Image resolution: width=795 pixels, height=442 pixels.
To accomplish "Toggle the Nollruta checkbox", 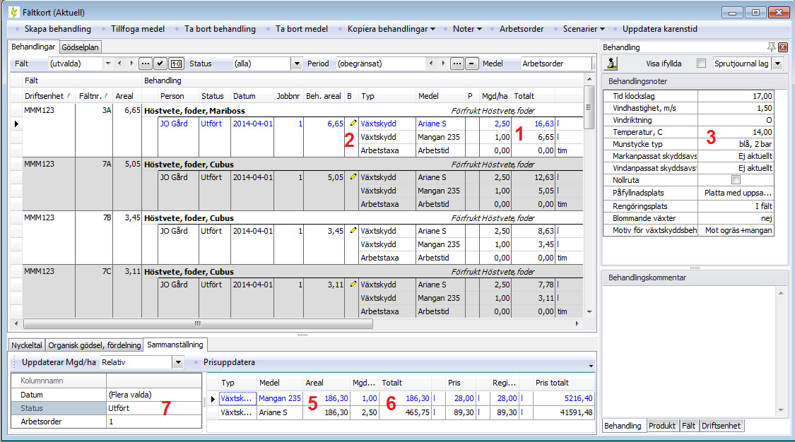I will (736, 180).
